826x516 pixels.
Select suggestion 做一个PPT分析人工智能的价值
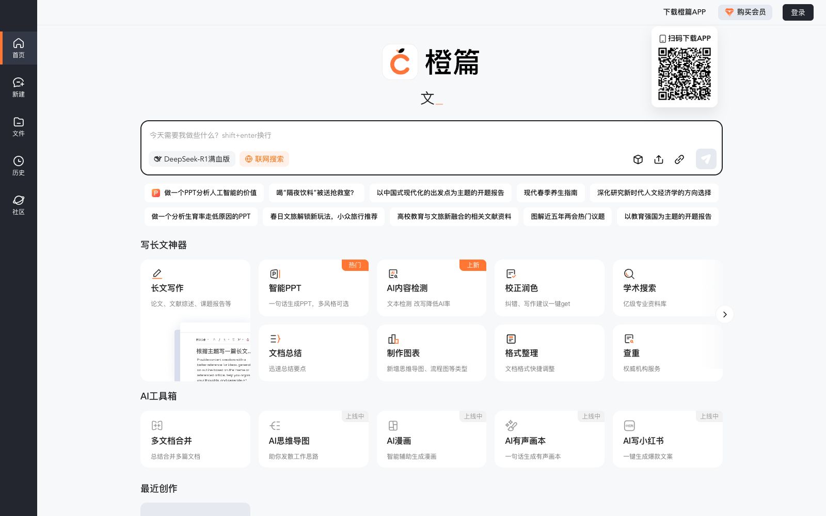[204, 192]
